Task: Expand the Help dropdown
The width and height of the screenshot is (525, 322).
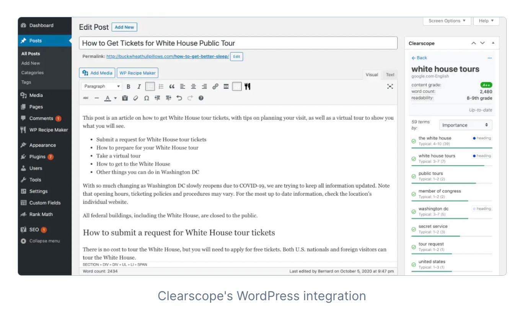Action: point(486,21)
